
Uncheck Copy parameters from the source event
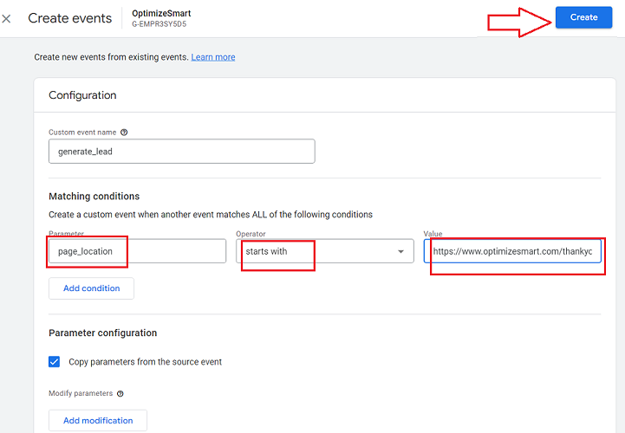(x=55, y=362)
